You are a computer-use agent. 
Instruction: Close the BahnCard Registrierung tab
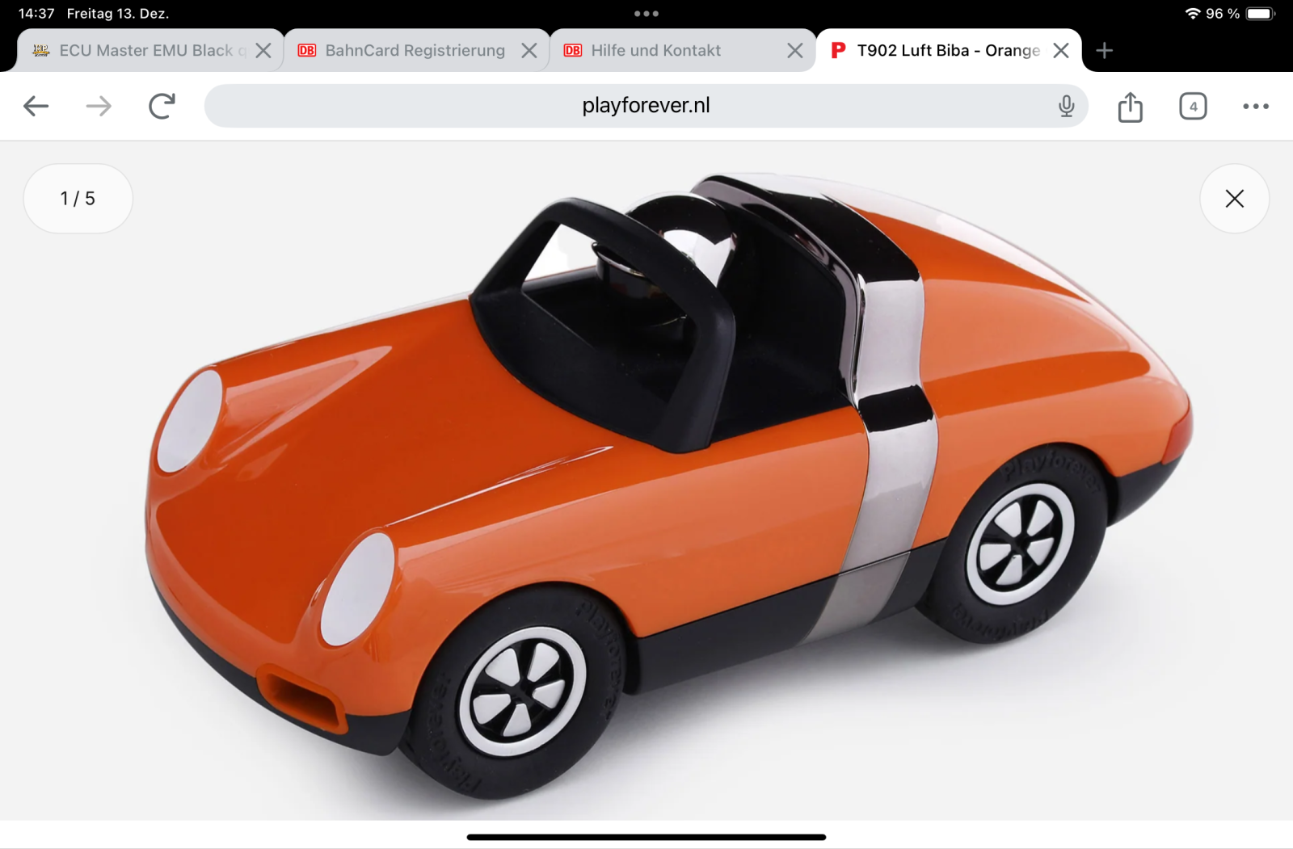[x=529, y=51]
